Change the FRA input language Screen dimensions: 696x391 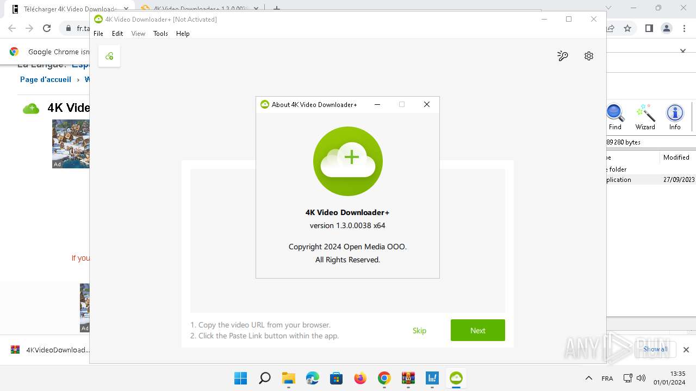tap(607, 379)
